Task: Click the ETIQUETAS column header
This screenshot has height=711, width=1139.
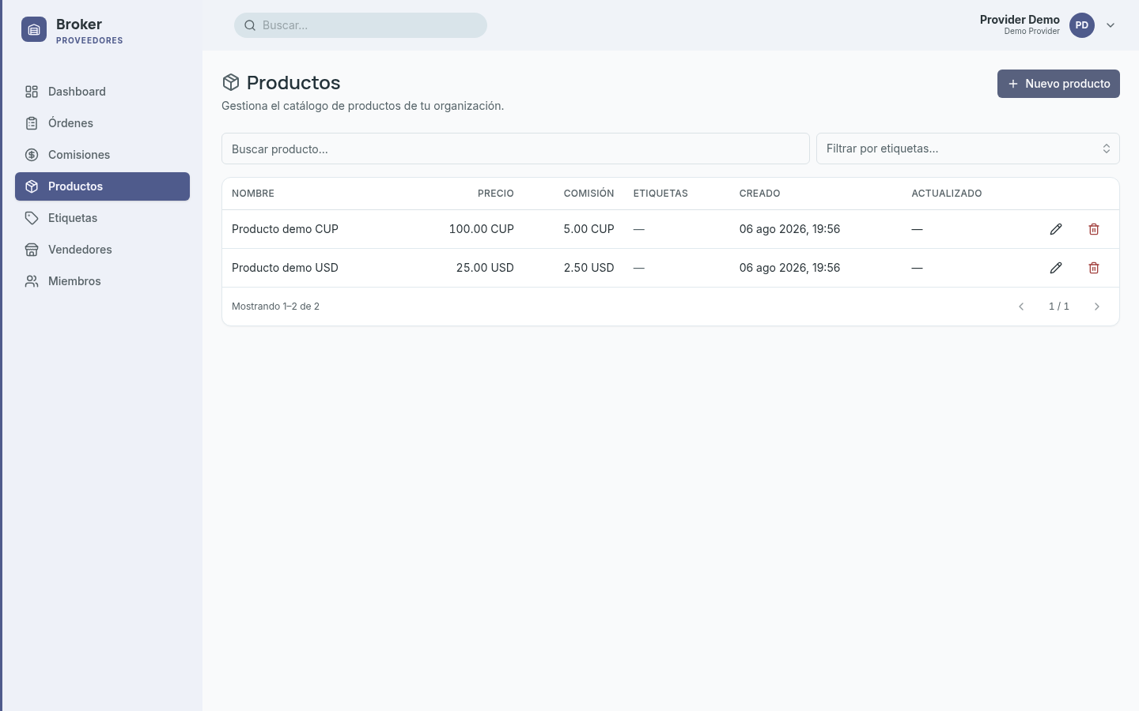Action: [660, 194]
